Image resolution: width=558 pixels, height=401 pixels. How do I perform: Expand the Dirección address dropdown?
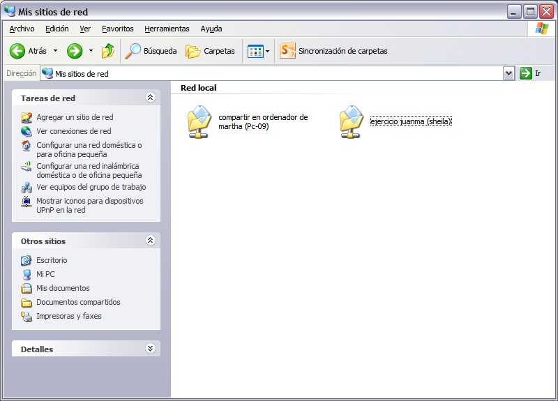509,73
